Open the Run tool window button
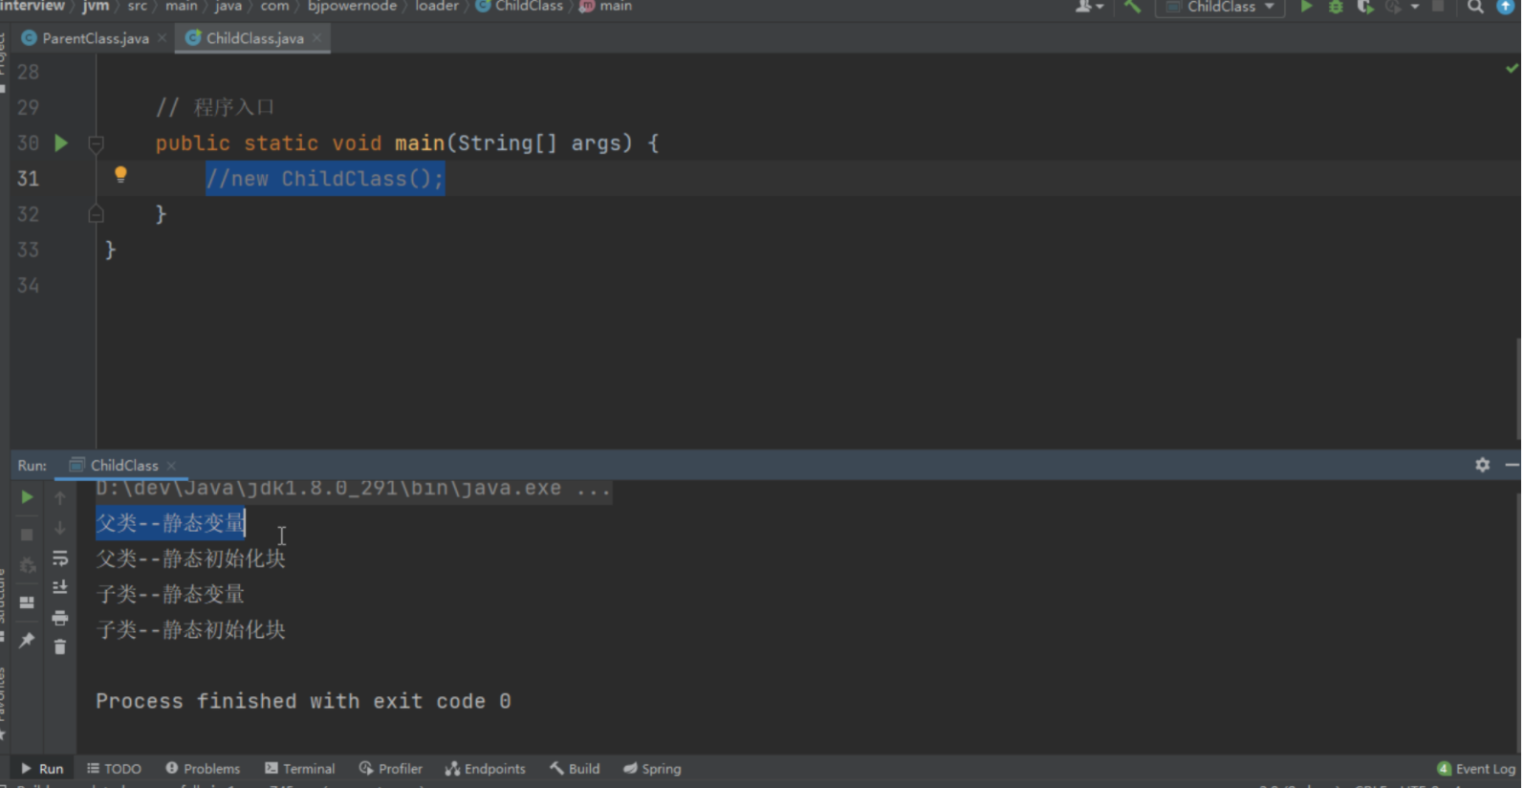 [42, 768]
